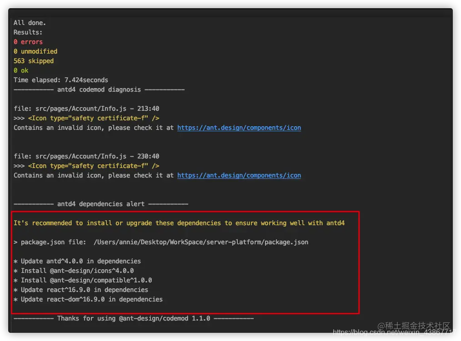The height and width of the screenshot is (341, 461).
Task: Click 'Time elapsed: 7.424seconds' text
Action: tap(61, 80)
